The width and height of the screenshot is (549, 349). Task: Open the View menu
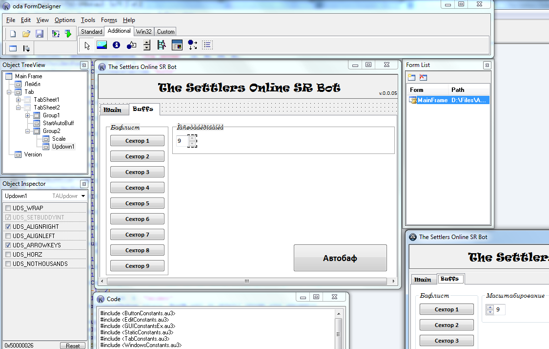(42, 20)
